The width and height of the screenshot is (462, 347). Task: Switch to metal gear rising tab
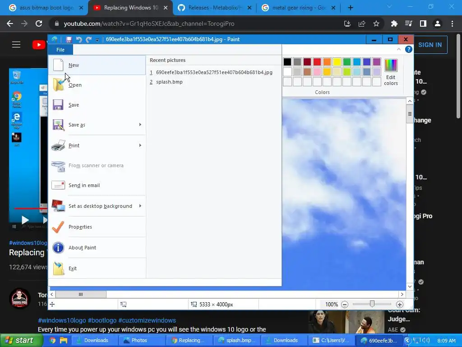point(298,8)
